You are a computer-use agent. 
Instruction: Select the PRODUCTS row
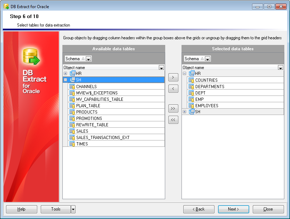(x=116, y=112)
